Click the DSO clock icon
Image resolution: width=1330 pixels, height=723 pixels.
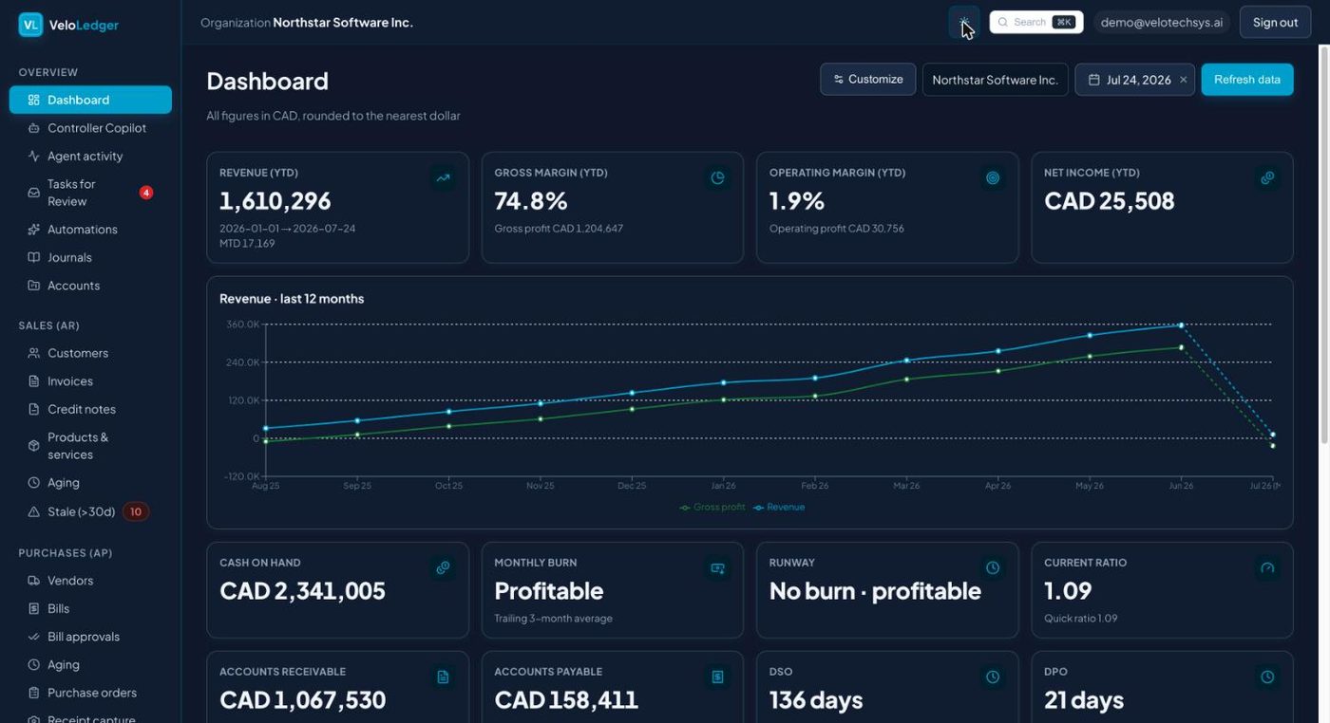[x=993, y=677]
